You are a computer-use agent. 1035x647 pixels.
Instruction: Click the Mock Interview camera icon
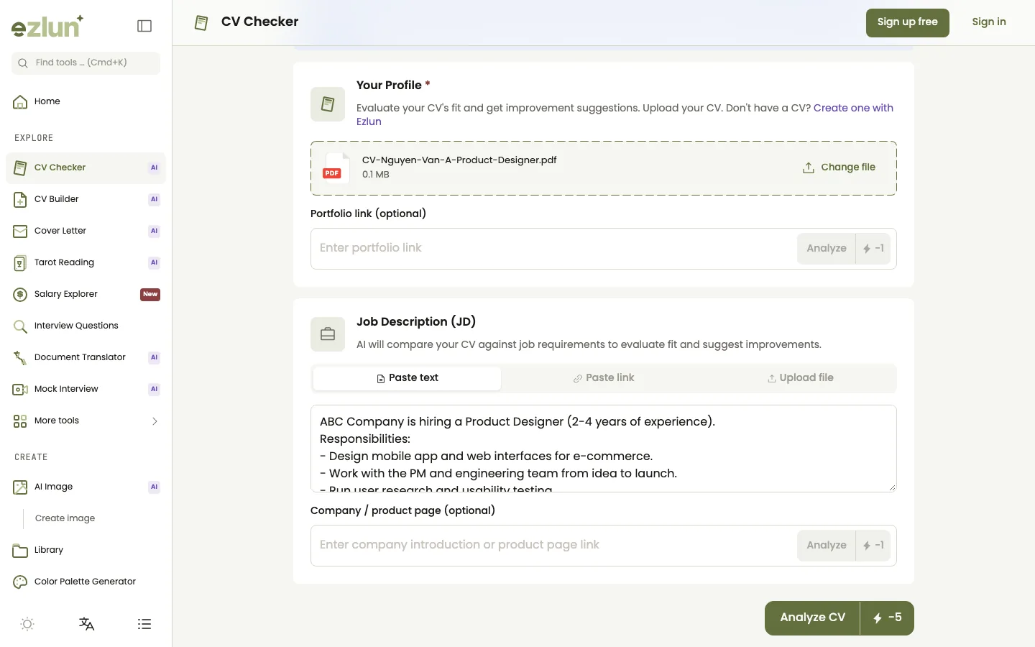coord(20,389)
